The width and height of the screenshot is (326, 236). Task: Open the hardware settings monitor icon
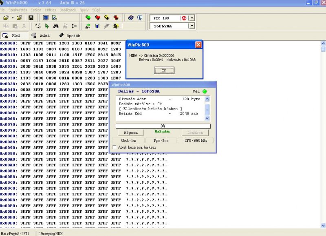click(x=46, y=18)
